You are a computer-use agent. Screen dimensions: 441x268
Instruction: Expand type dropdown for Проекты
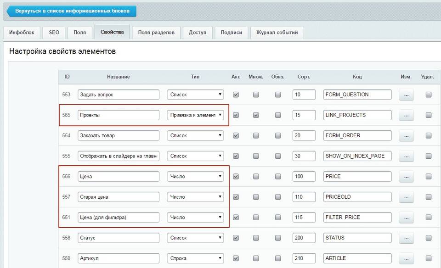pyautogui.click(x=196, y=115)
